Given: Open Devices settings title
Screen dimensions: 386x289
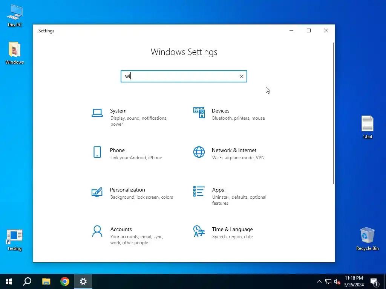Looking at the screenshot, I should pyautogui.click(x=221, y=111).
